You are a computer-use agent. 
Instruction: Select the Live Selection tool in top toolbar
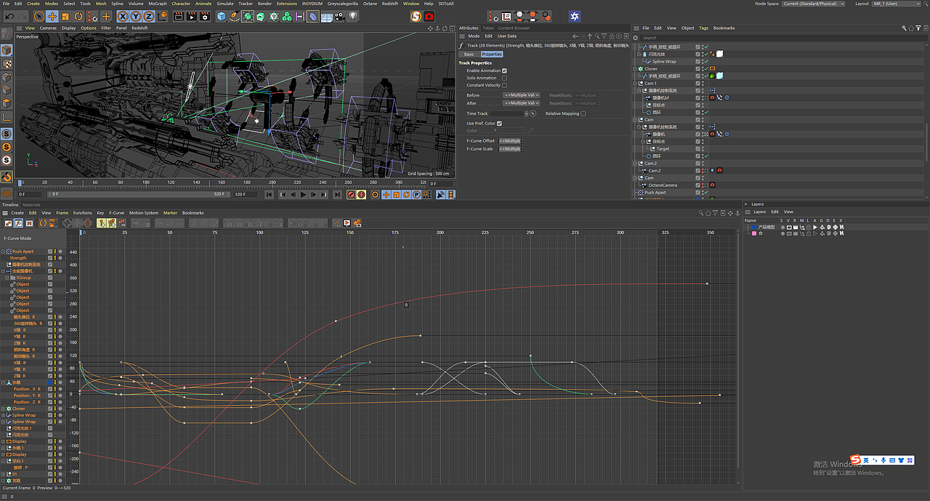[39, 16]
